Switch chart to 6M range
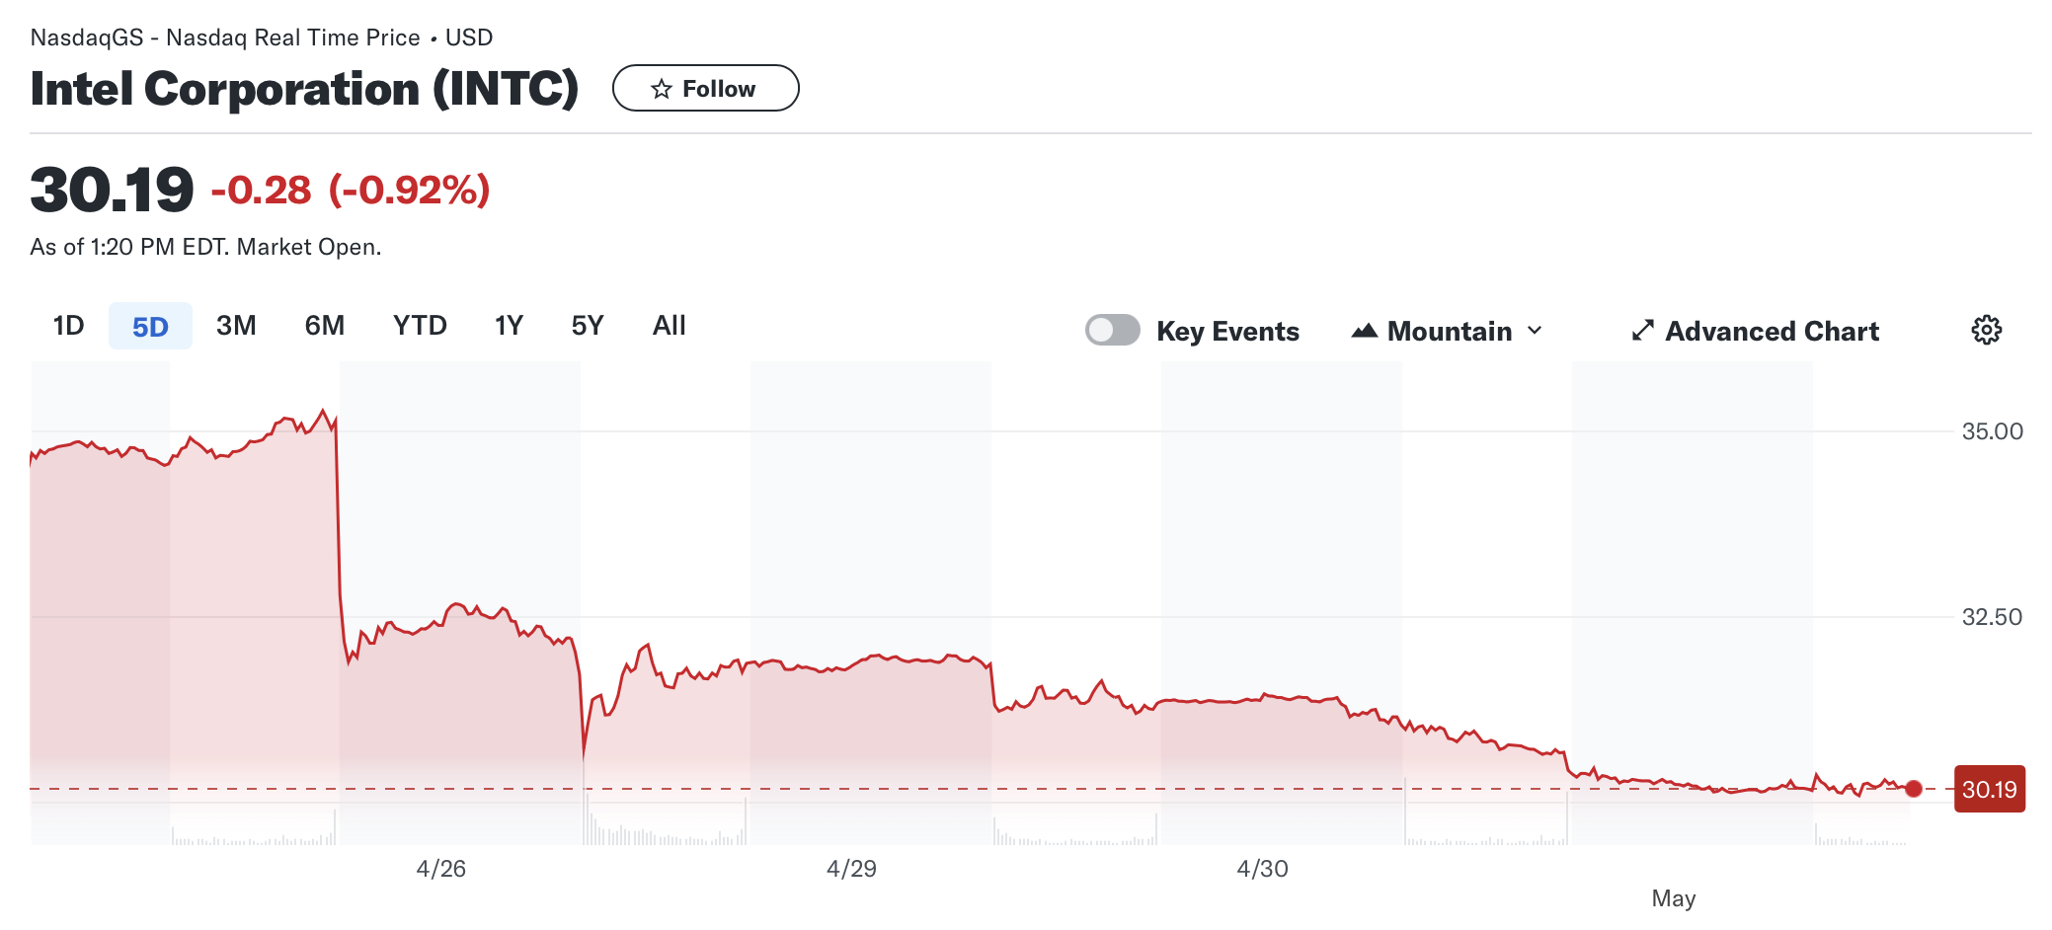Viewport: 2052px width, 930px height. coord(324,326)
